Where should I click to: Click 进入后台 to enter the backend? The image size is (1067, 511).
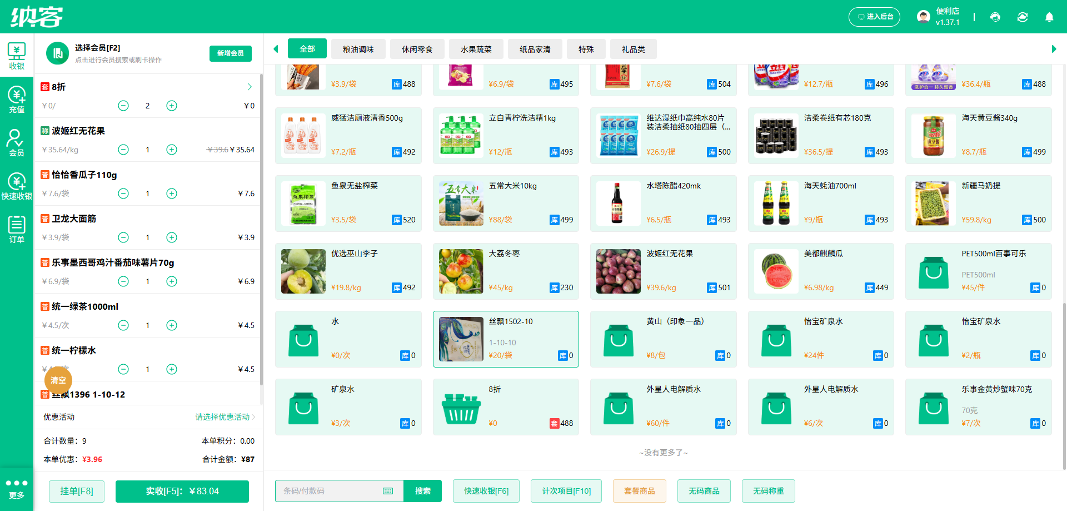[874, 17]
